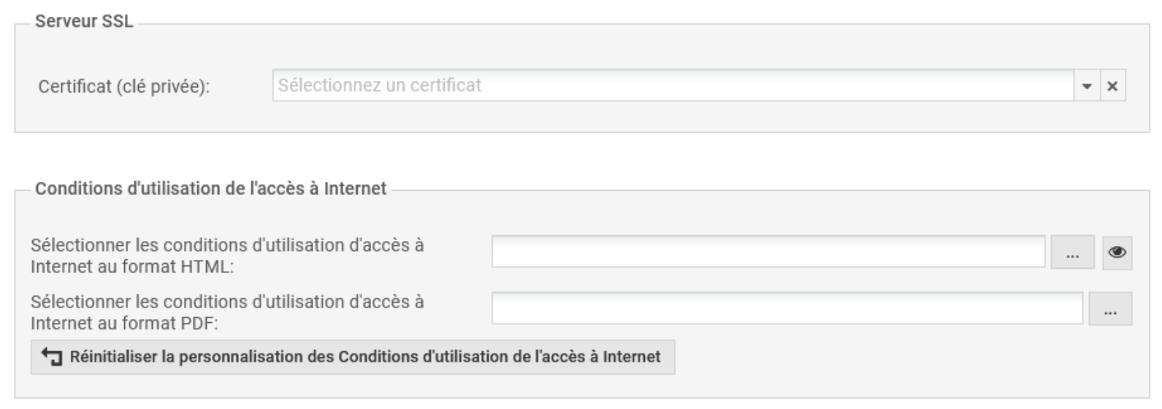Click the 'Serveur SSL' section title

(84, 22)
